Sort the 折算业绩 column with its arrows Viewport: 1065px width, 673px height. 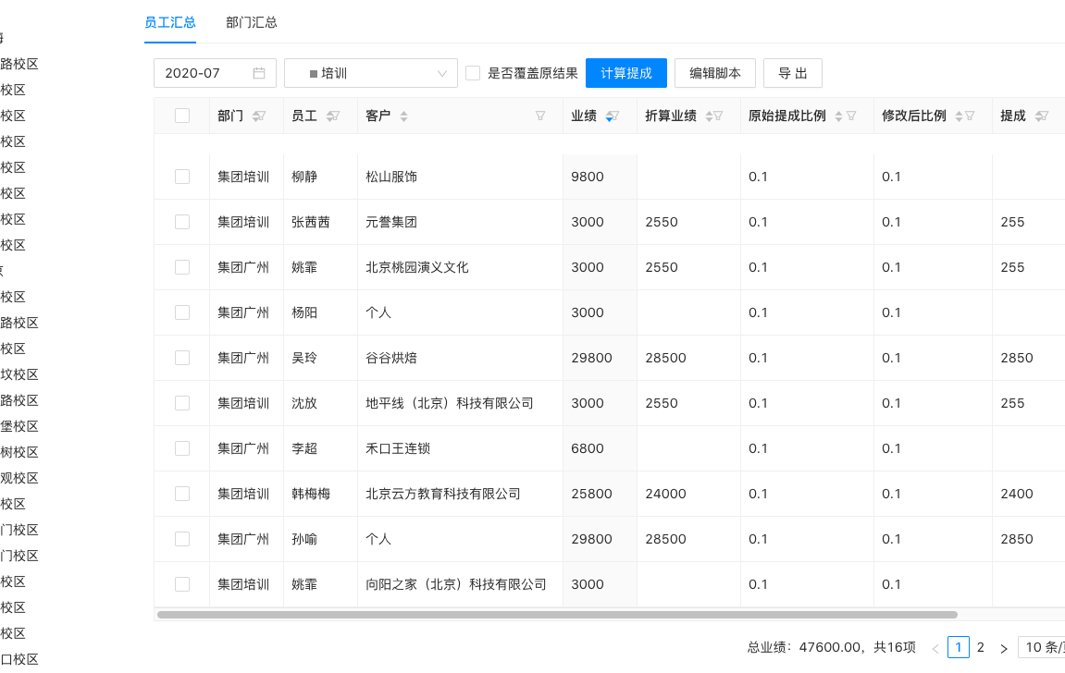pos(709,116)
